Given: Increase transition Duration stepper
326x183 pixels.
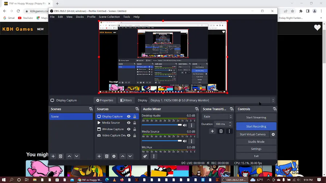Looking at the screenshot, I should point(230,123).
